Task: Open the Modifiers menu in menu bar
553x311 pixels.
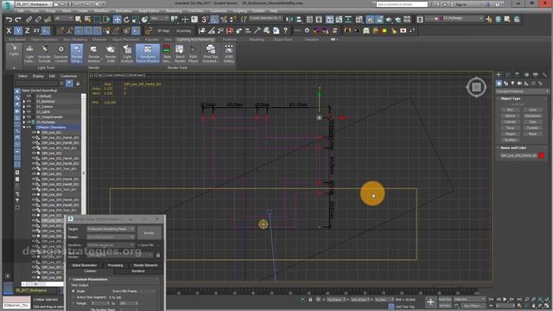Action: point(102,11)
